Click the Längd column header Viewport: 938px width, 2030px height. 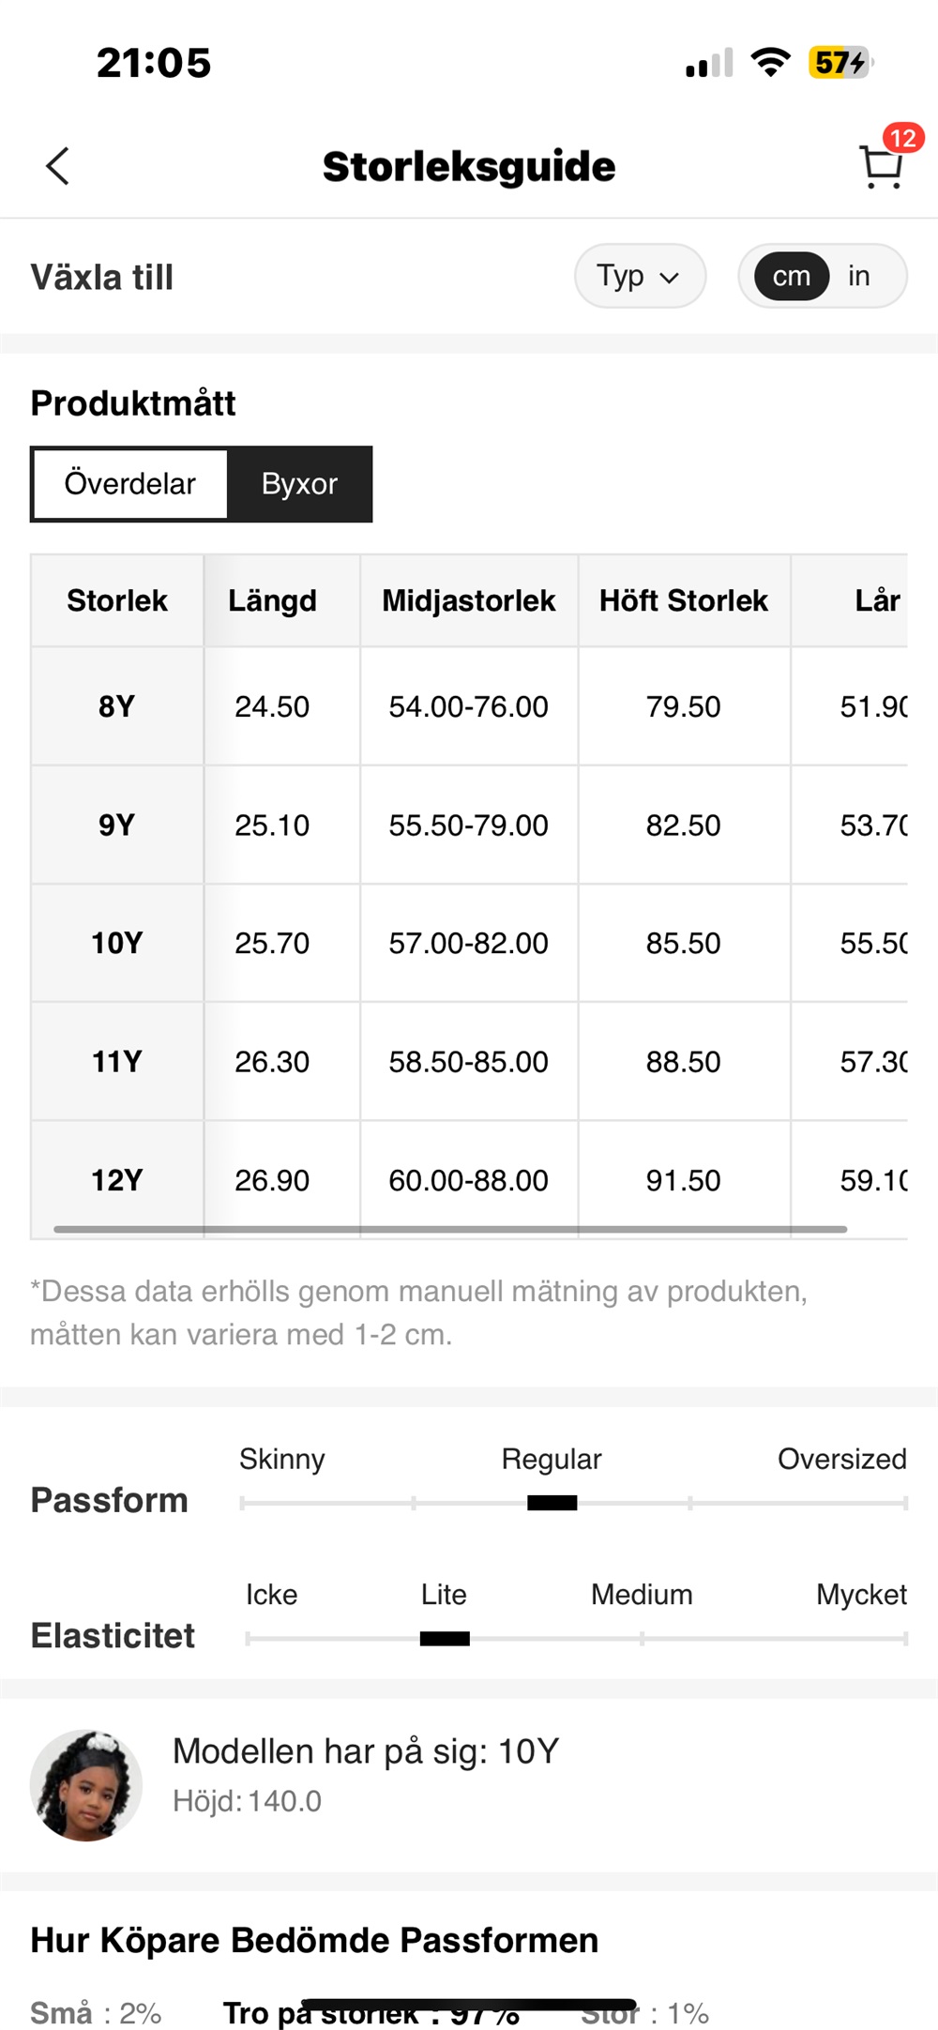click(272, 600)
